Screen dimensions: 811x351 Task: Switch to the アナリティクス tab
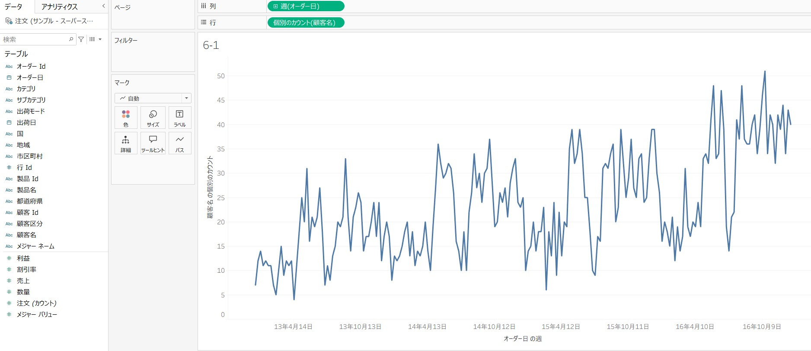(x=60, y=6)
